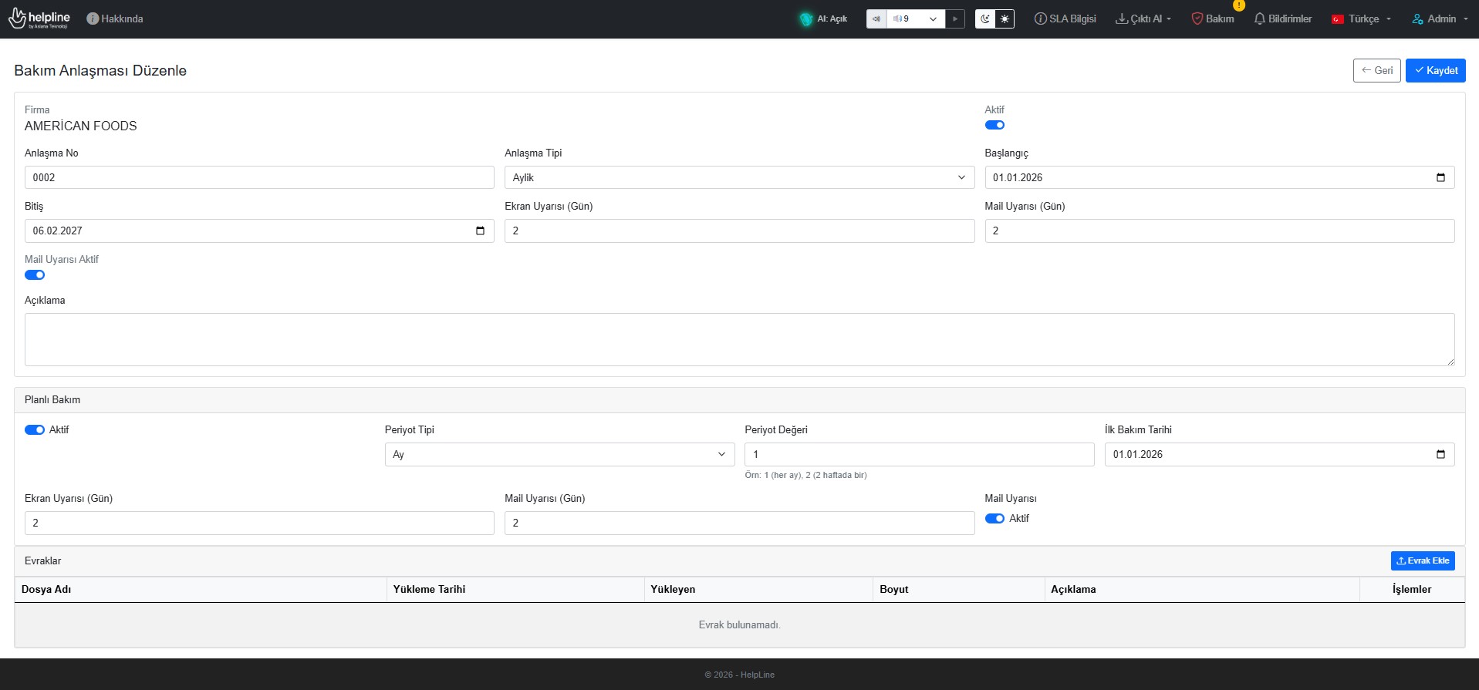Image resolution: width=1479 pixels, height=690 pixels.
Task: Save changes with the Kaydet button
Action: (1435, 70)
